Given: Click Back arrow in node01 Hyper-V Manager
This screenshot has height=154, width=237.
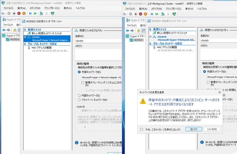Looking at the screenshot, I should [x=128, y=30].
